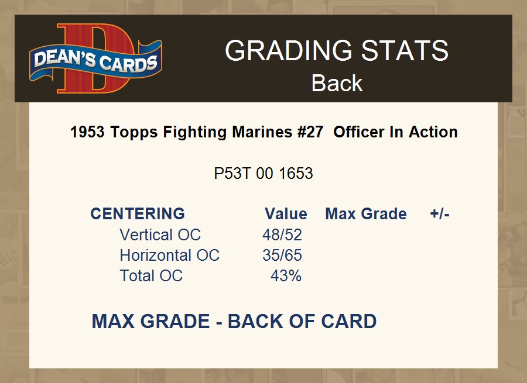This screenshot has height=383, width=527.
Task: Click the 35/65 horizontal centering value
Action: click(x=282, y=256)
